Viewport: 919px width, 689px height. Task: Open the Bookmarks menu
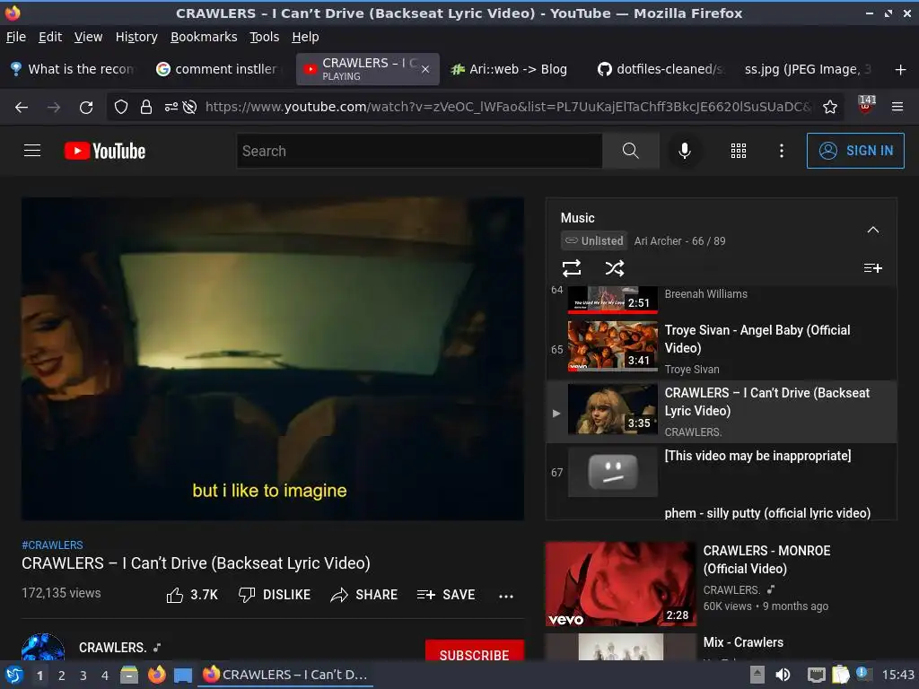[x=204, y=37]
